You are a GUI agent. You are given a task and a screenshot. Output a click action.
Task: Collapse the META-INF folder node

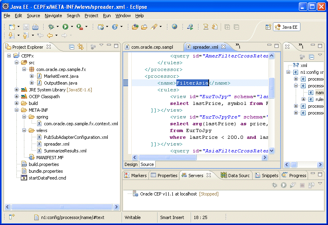(17, 110)
